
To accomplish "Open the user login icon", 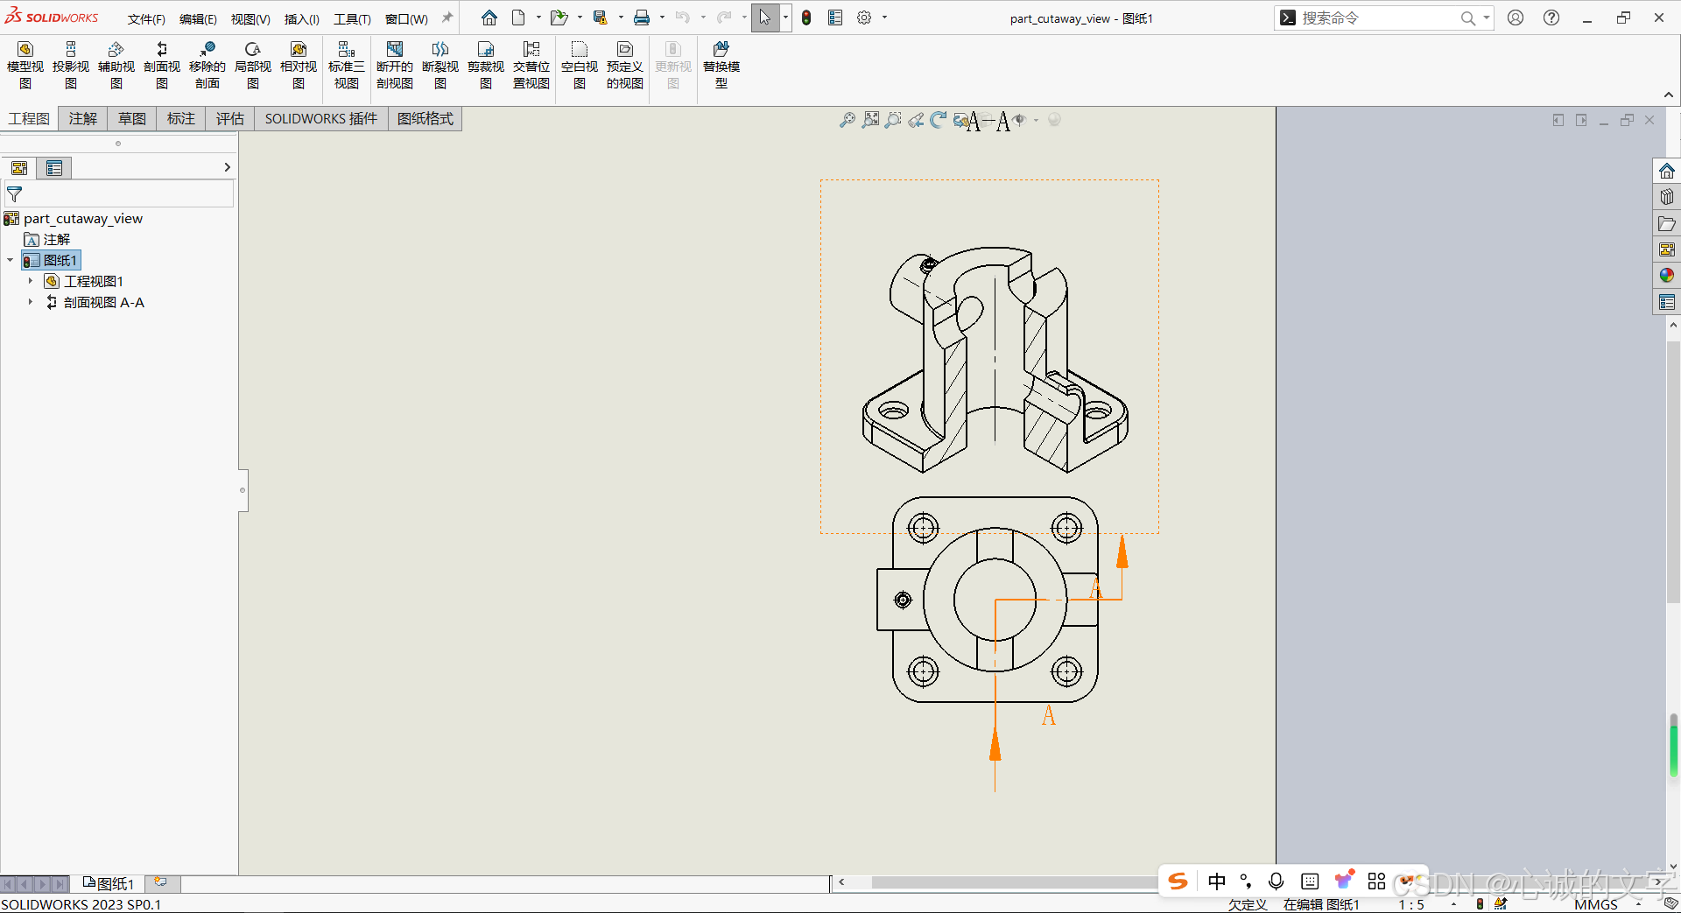I will (x=1516, y=18).
